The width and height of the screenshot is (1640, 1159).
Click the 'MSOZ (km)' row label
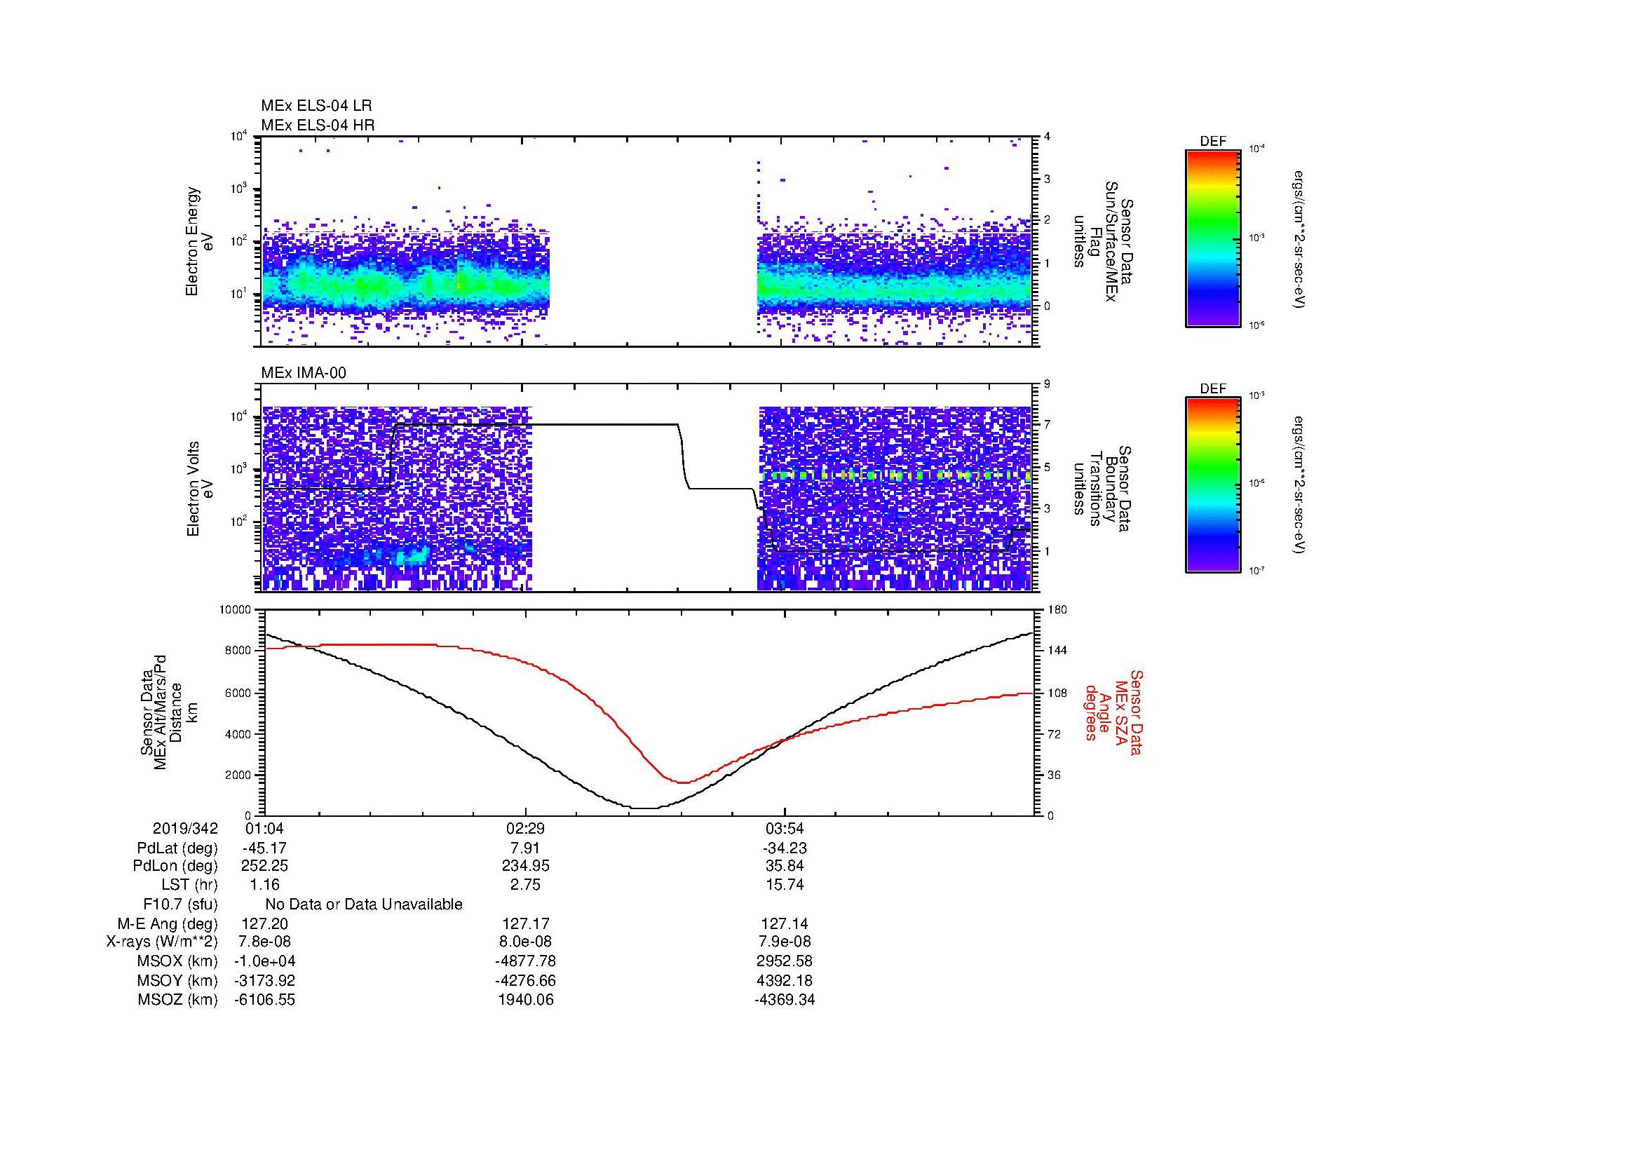point(177,1000)
